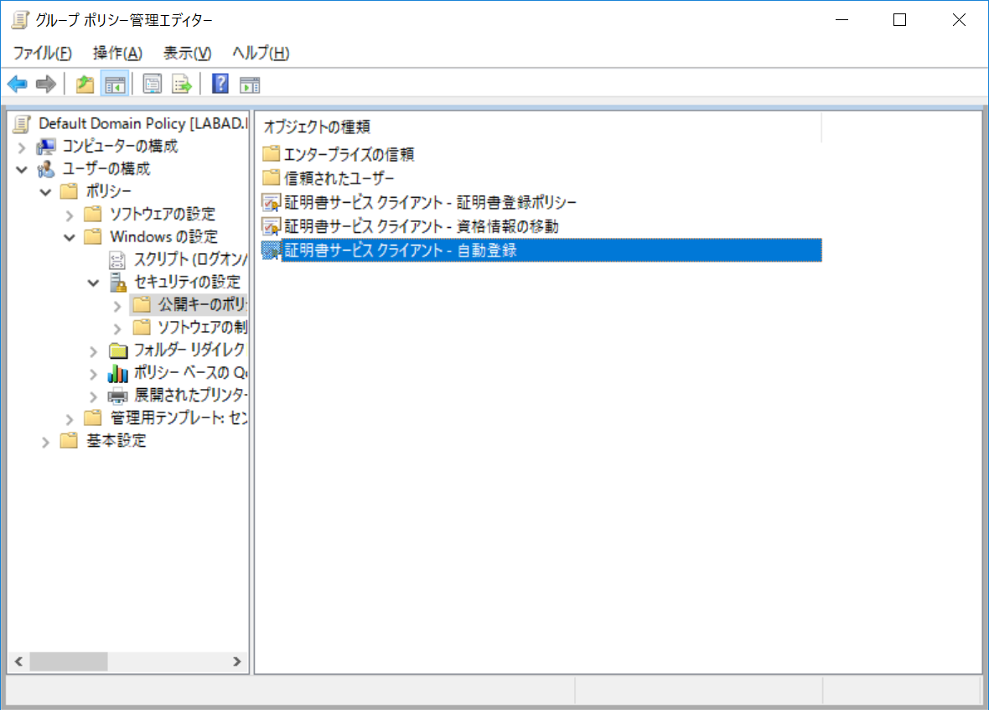The height and width of the screenshot is (710, 989).
Task: Toggle the console tree pane icon
Action: (115, 84)
